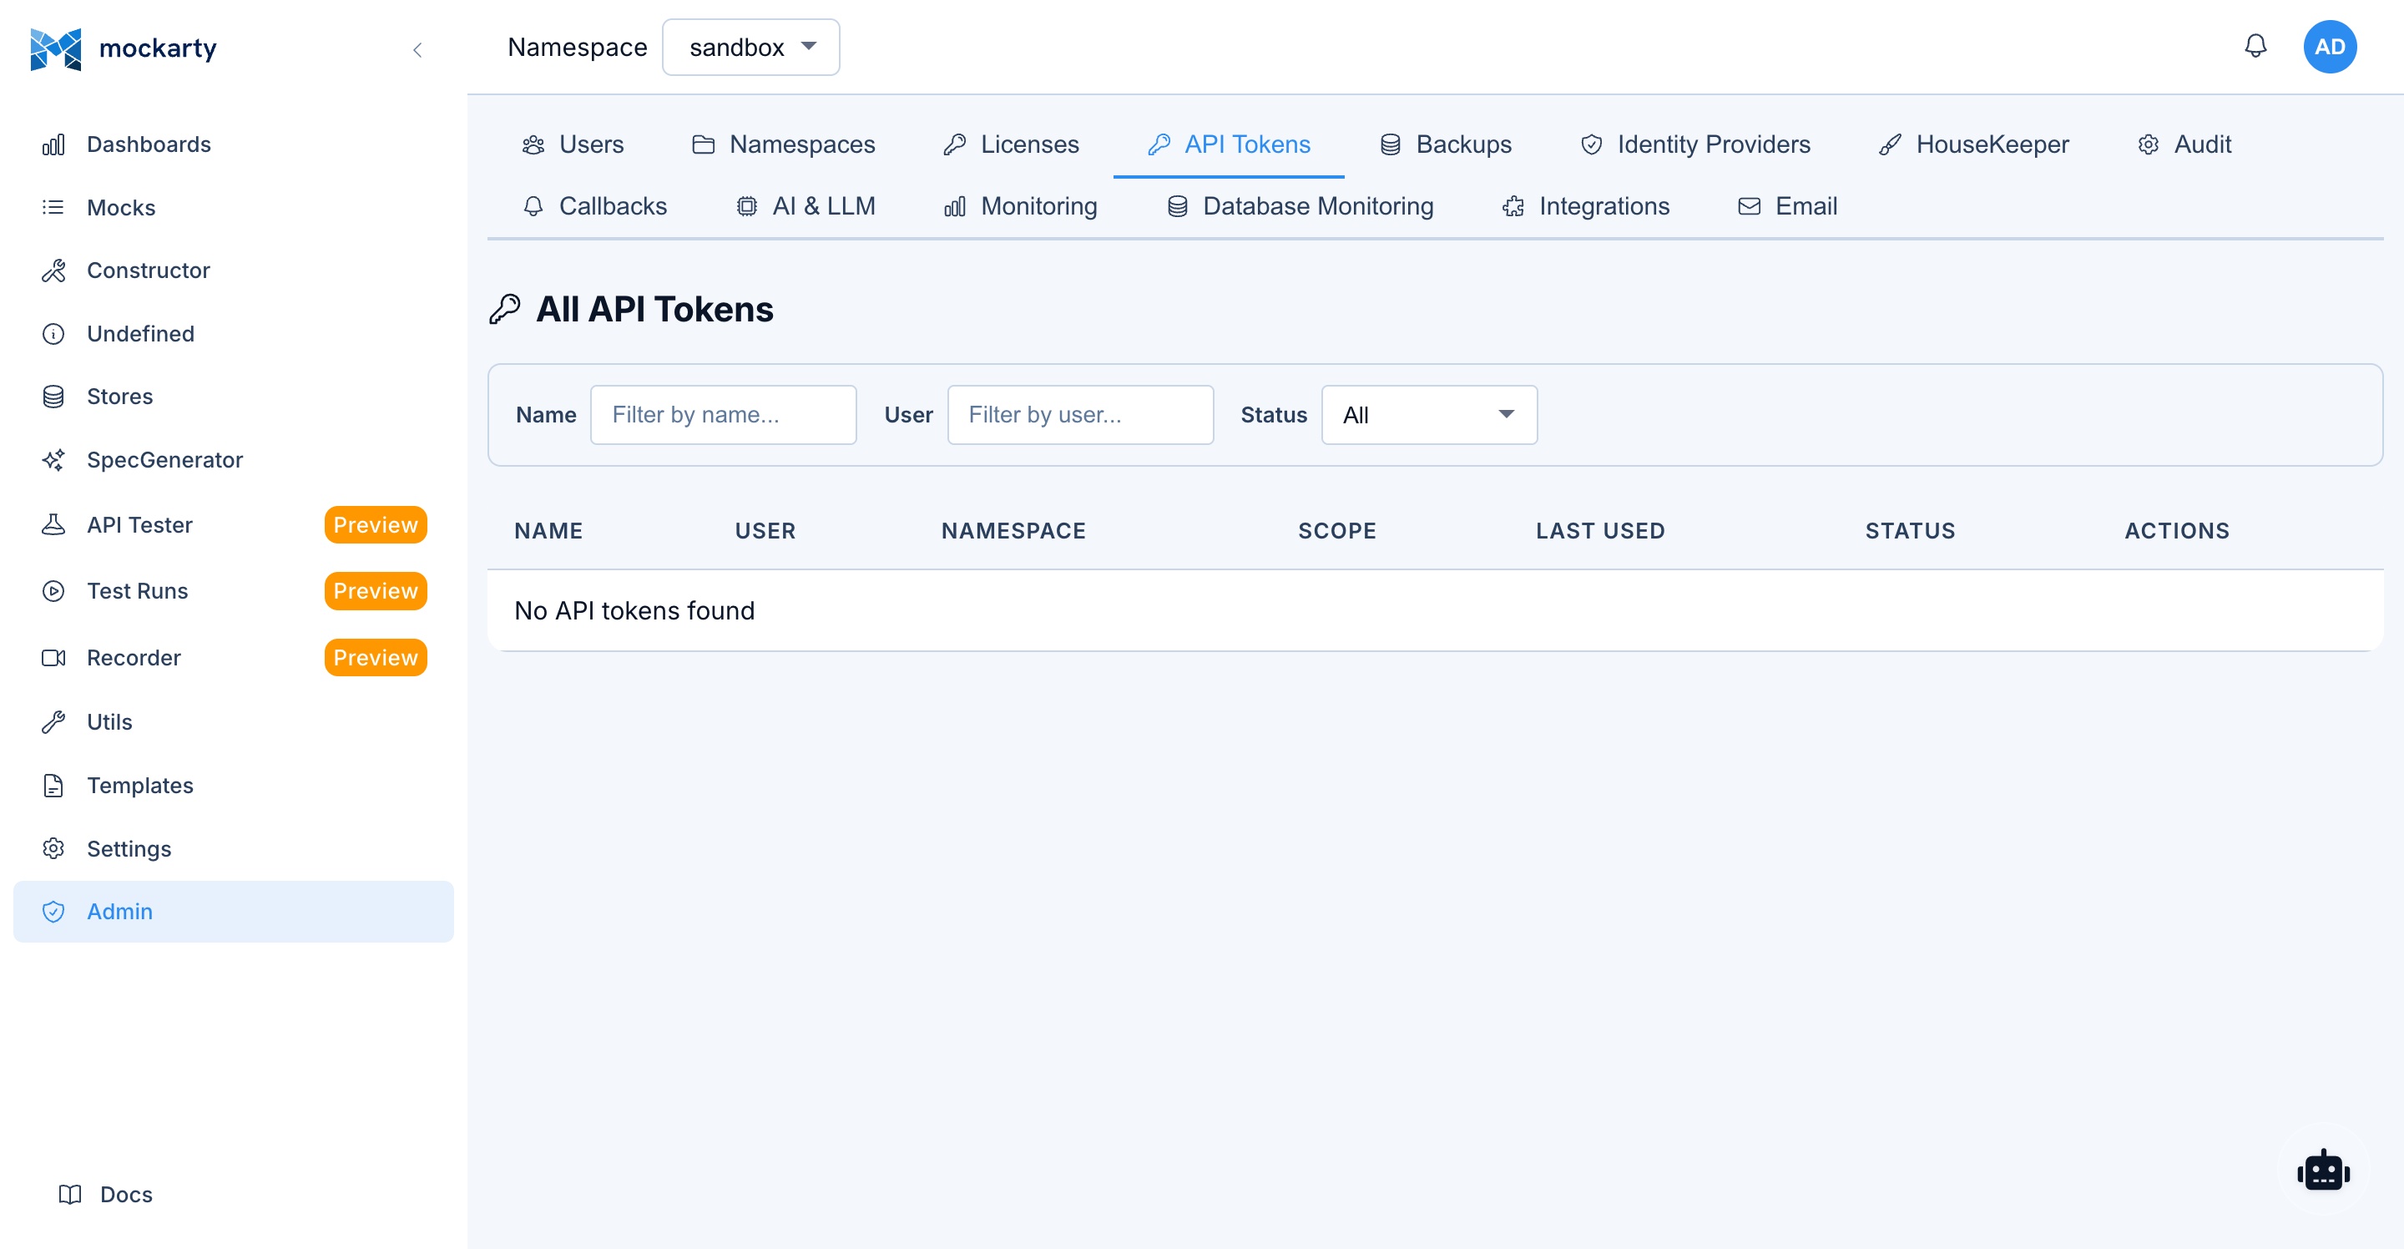
Task: Open the HouseKeeper tab
Action: pos(1974,144)
